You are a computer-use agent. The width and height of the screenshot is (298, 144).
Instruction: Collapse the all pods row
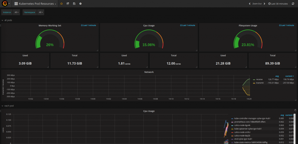point(7,20)
